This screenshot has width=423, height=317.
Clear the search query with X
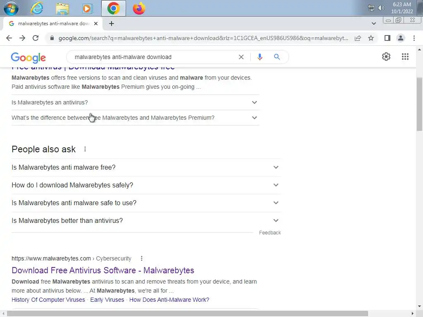pos(241,57)
